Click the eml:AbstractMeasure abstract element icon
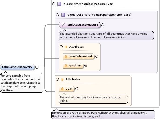This screenshot has height=120, width=160. click(x=63, y=25)
